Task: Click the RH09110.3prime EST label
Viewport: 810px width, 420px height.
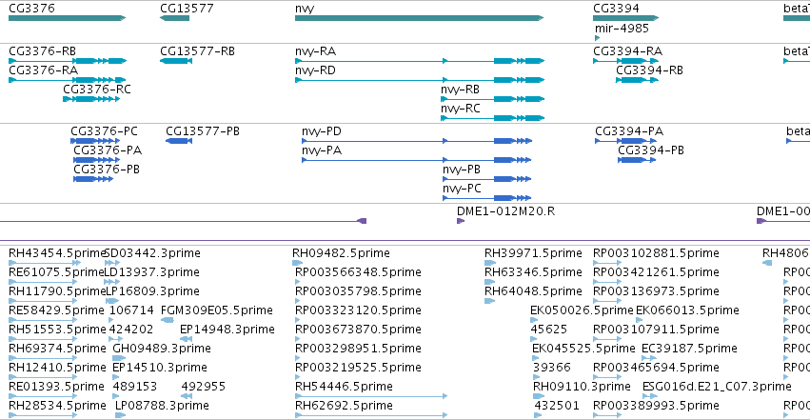Action: tap(582, 387)
